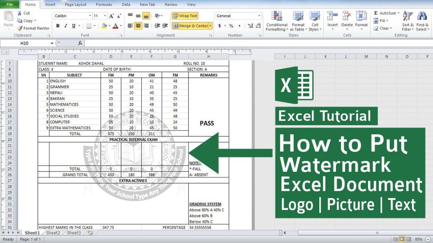Select the Sheet2 worksheet tab
The height and width of the screenshot is (243, 433).
(53, 233)
